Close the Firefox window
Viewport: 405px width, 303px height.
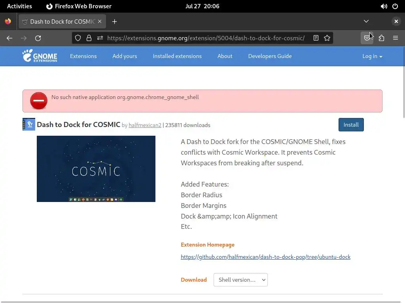click(x=396, y=21)
